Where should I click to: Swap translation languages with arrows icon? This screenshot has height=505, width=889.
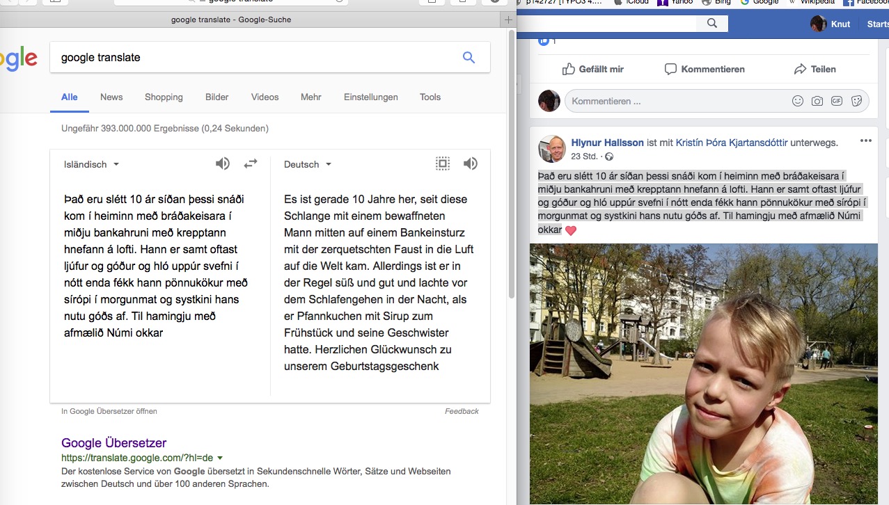click(251, 163)
